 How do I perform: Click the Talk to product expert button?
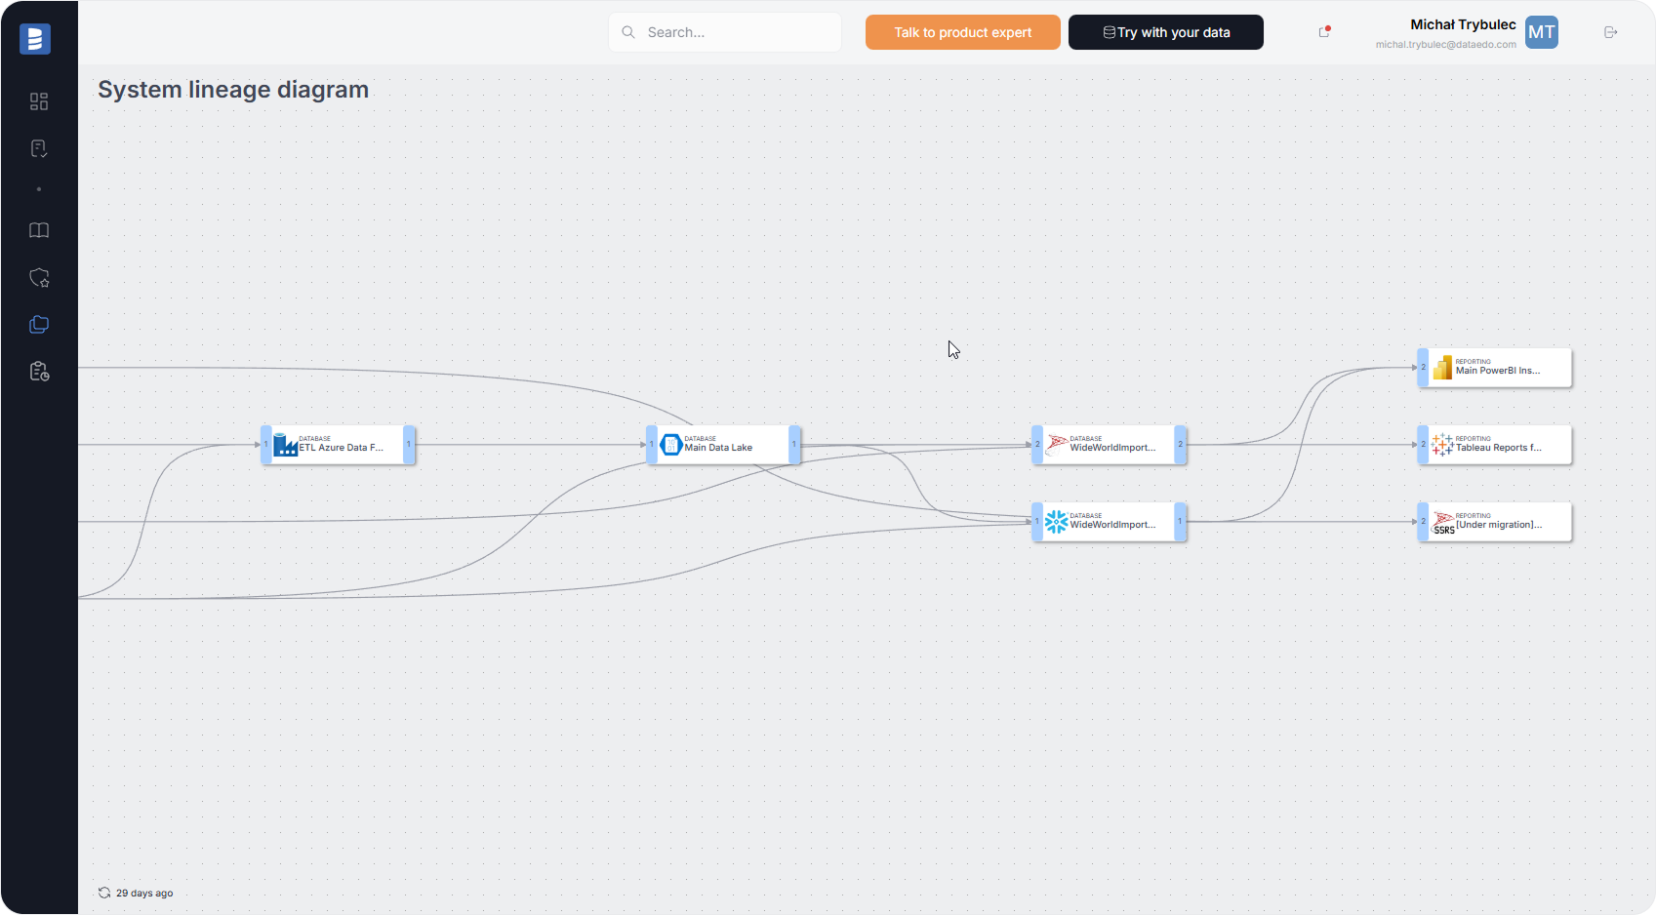click(962, 31)
